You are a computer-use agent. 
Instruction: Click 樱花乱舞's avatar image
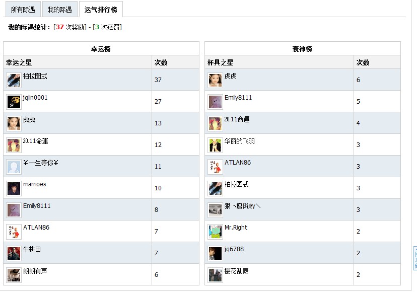(215, 275)
